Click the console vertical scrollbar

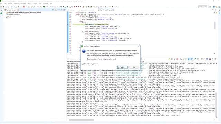click(x=217, y=105)
